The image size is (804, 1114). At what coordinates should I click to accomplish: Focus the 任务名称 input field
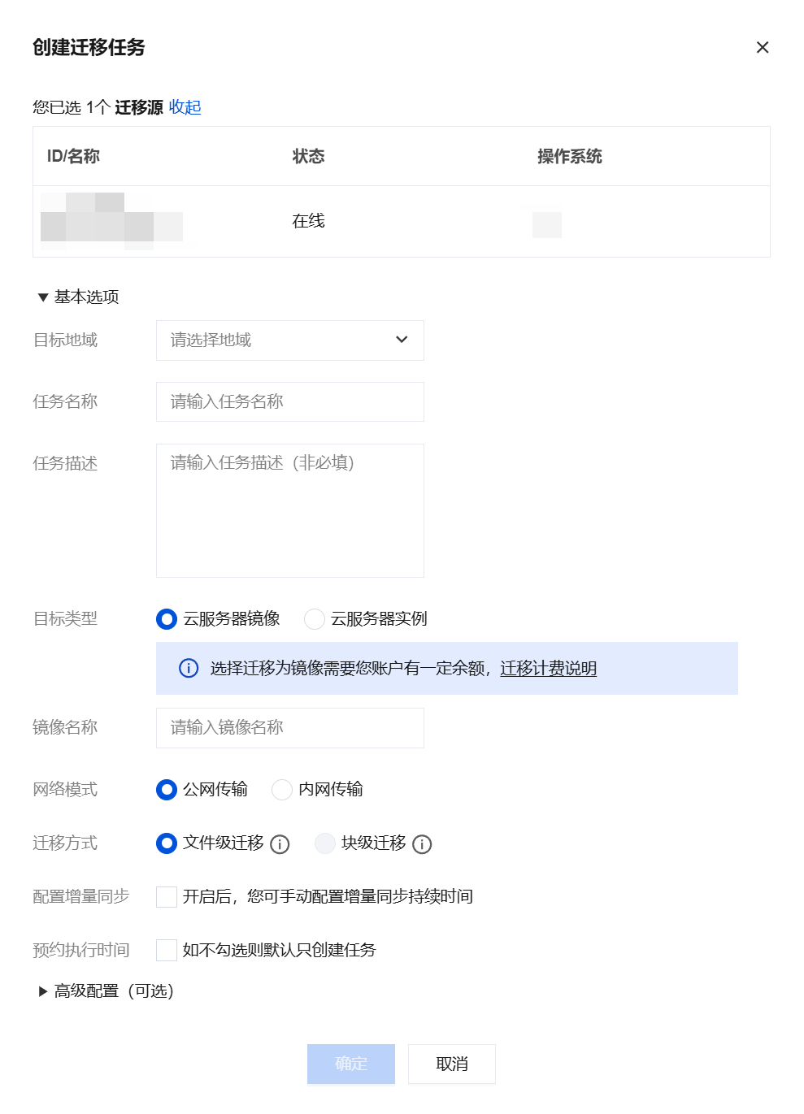pyautogui.click(x=290, y=402)
